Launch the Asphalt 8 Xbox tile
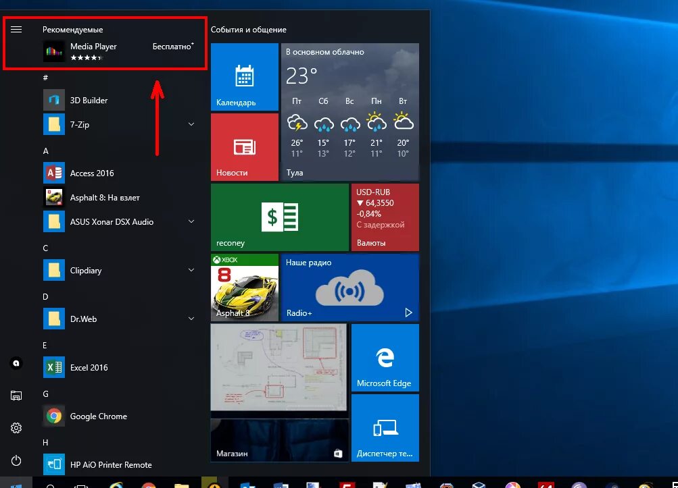This screenshot has width=678, height=488. (245, 288)
